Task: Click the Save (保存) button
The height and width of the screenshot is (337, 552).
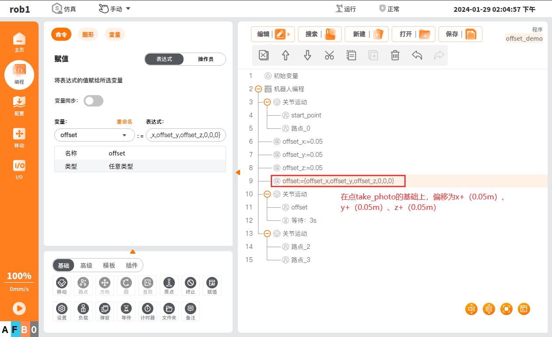Action: [x=460, y=34]
